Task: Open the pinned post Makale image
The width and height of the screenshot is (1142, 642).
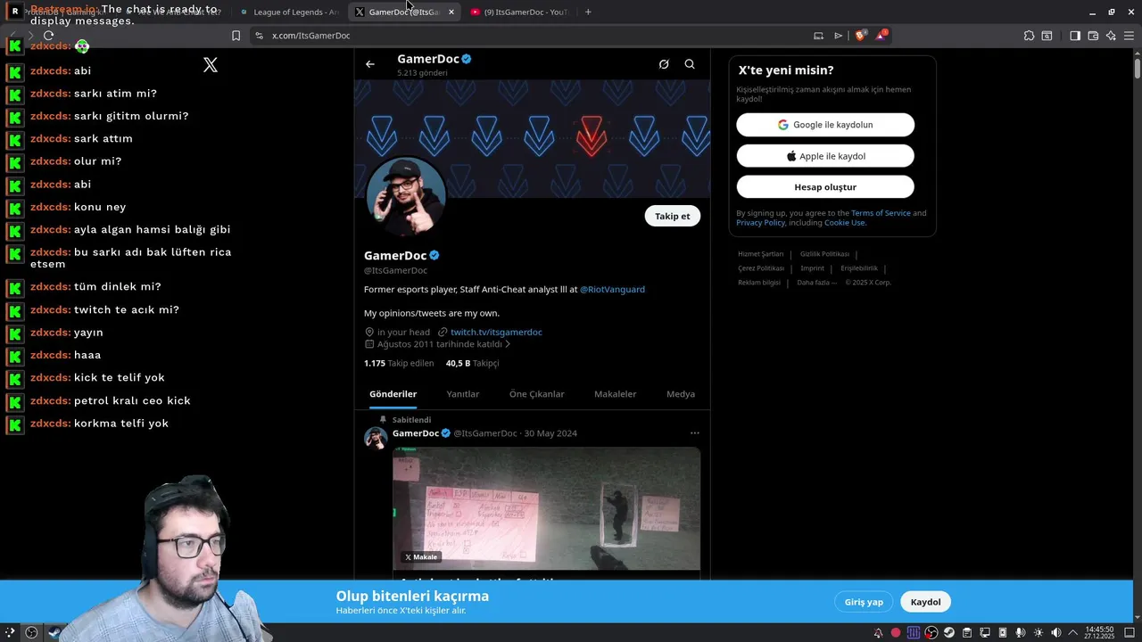Action: [x=546, y=508]
